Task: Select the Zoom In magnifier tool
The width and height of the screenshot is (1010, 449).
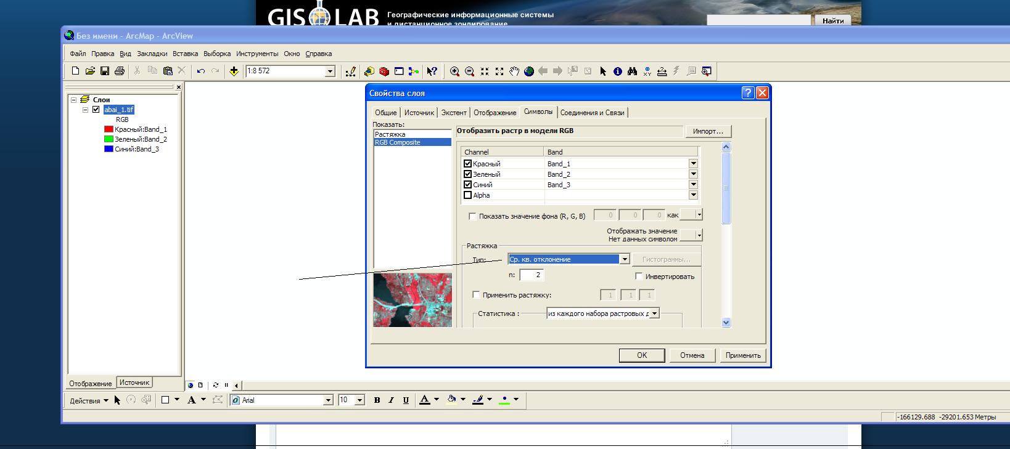Action: (x=454, y=71)
